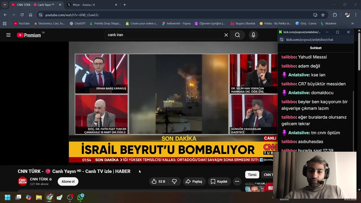The height and width of the screenshot is (203, 361).
Task: Subscribe with the Abone ol button
Action: click(x=68, y=182)
